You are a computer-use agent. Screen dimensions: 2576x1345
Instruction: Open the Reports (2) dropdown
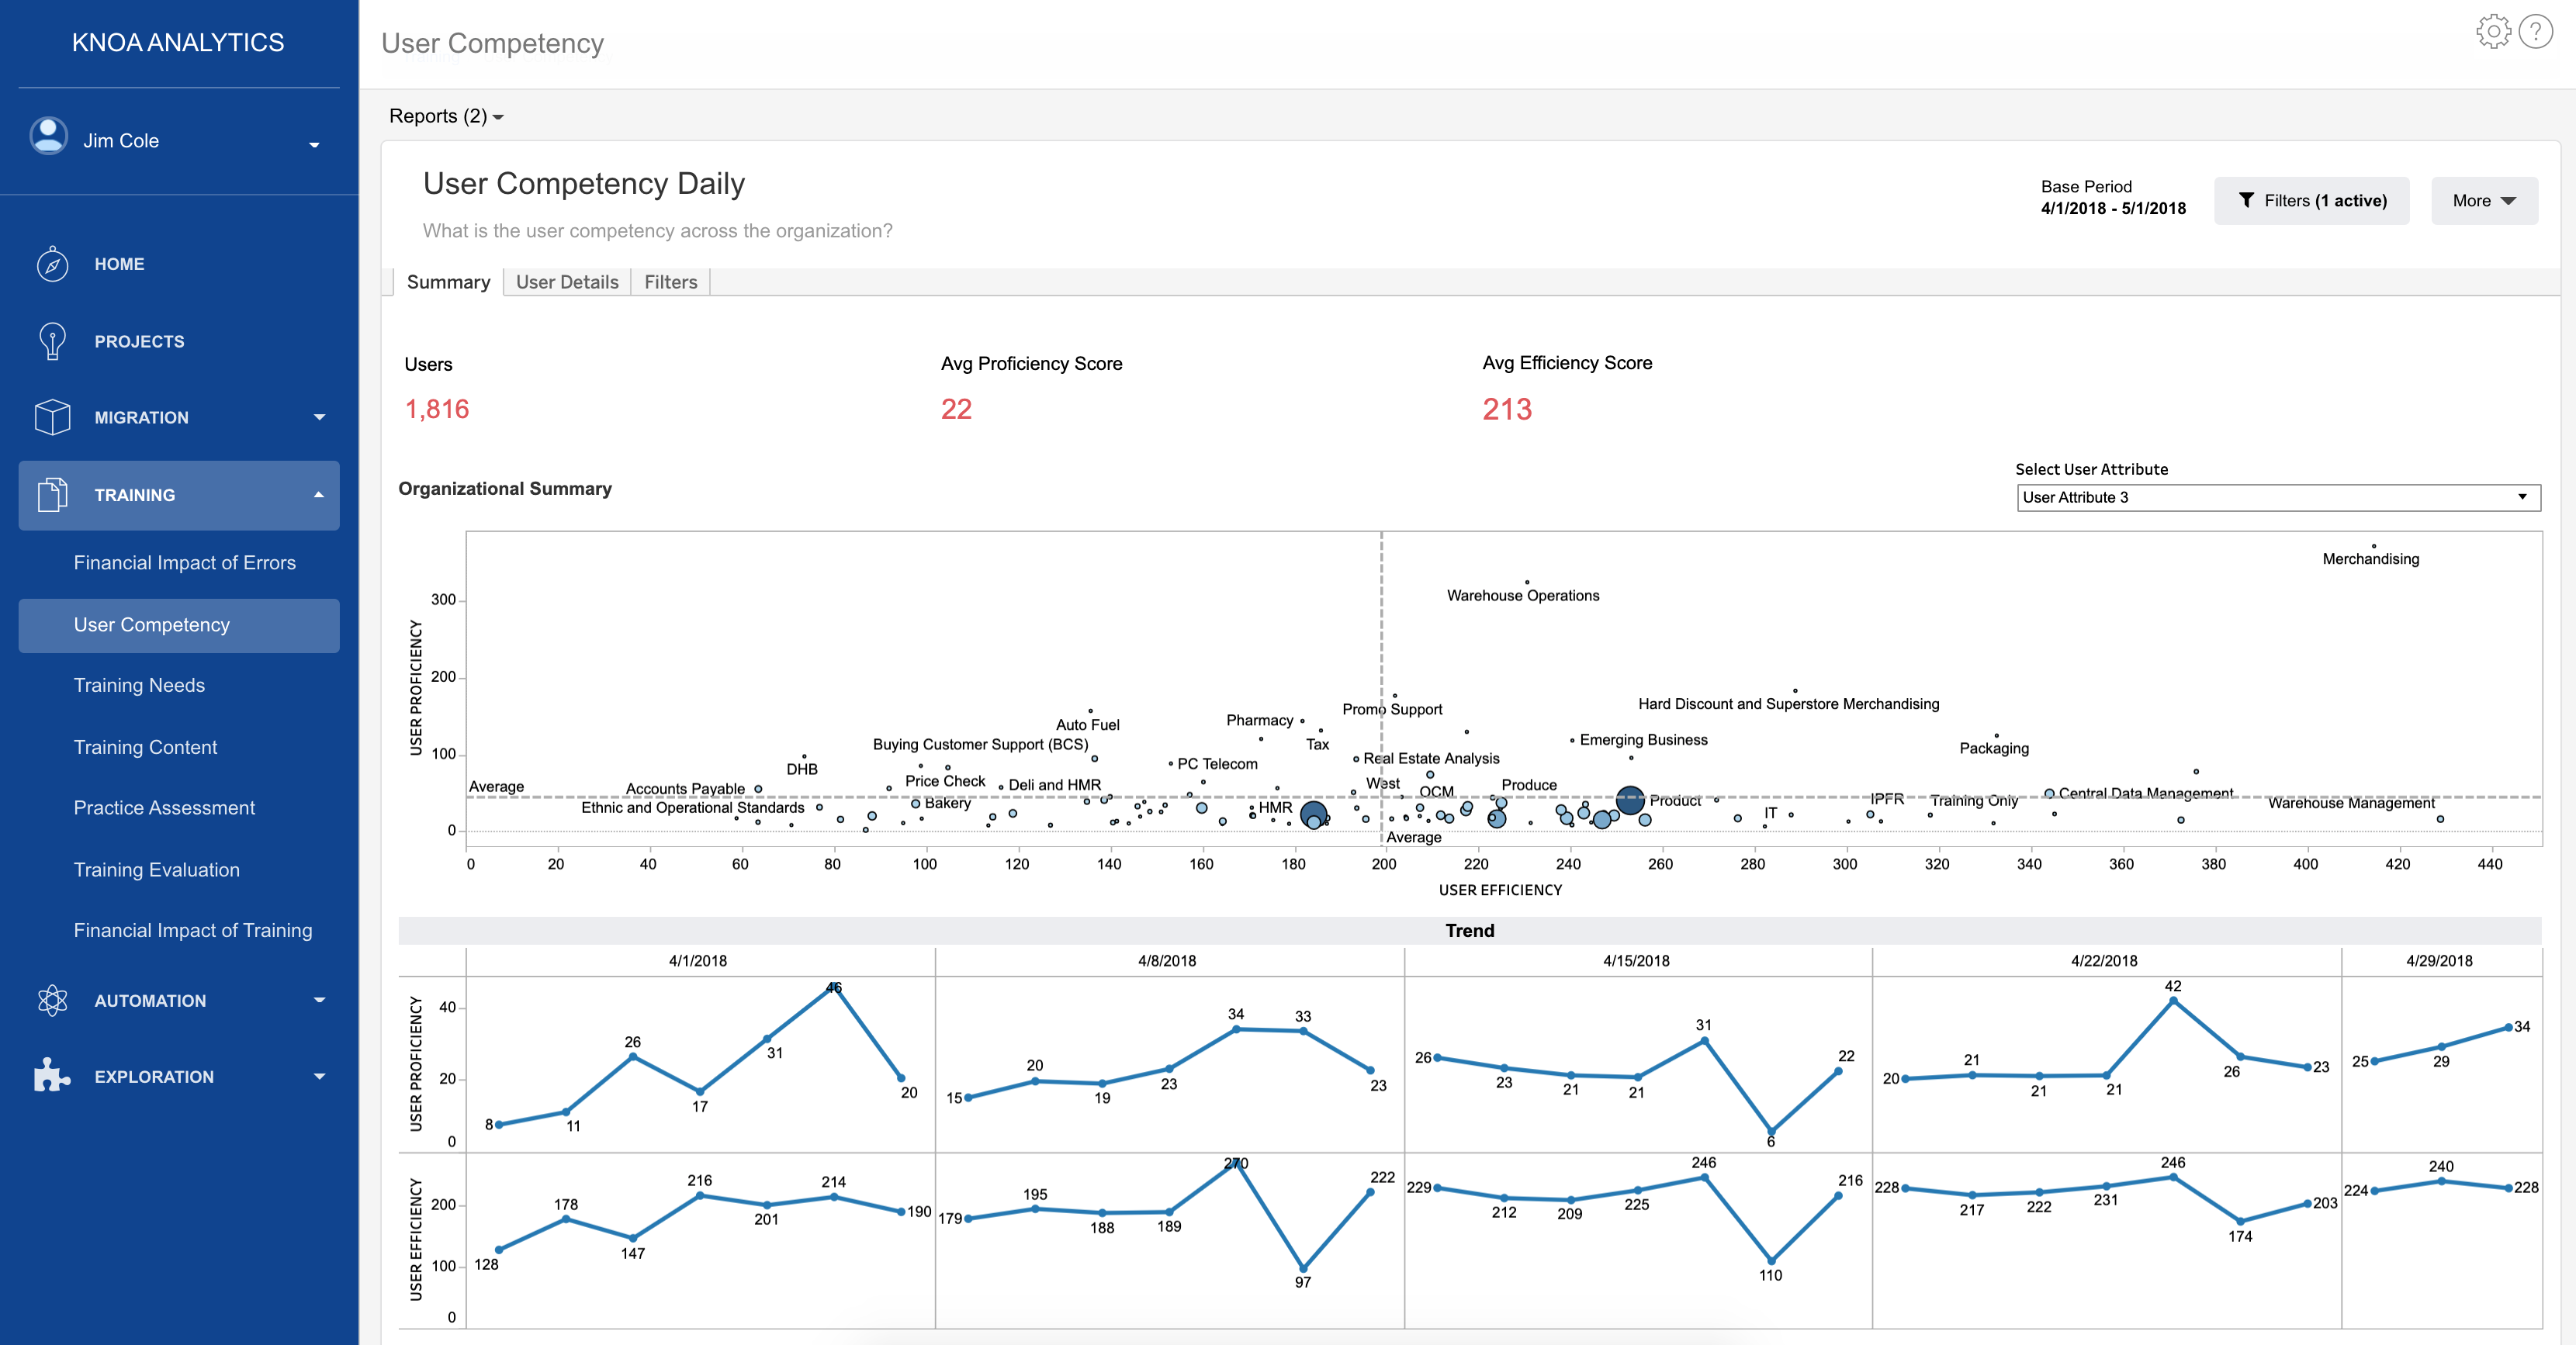pyautogui.click(x=446, y=116)
